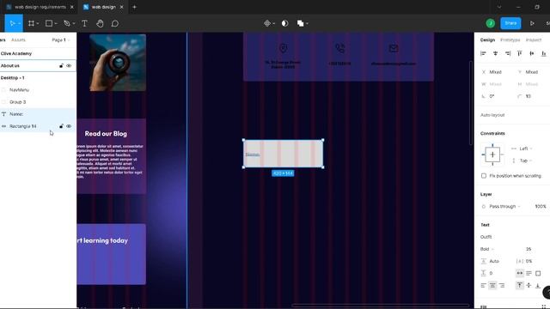Viewport: 550px width, 309px height.
Task: Toggle lock on About us layer
Action: click(61, 65)
